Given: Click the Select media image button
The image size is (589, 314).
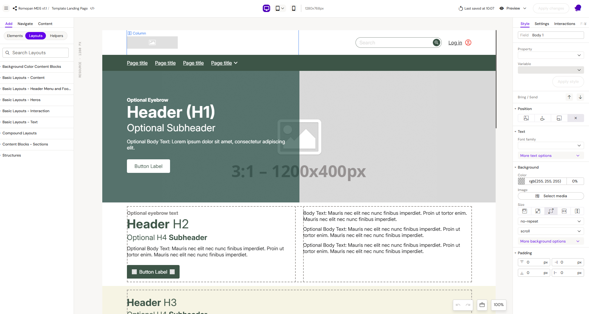Looking at the screenshot, I should pos(551,196).
